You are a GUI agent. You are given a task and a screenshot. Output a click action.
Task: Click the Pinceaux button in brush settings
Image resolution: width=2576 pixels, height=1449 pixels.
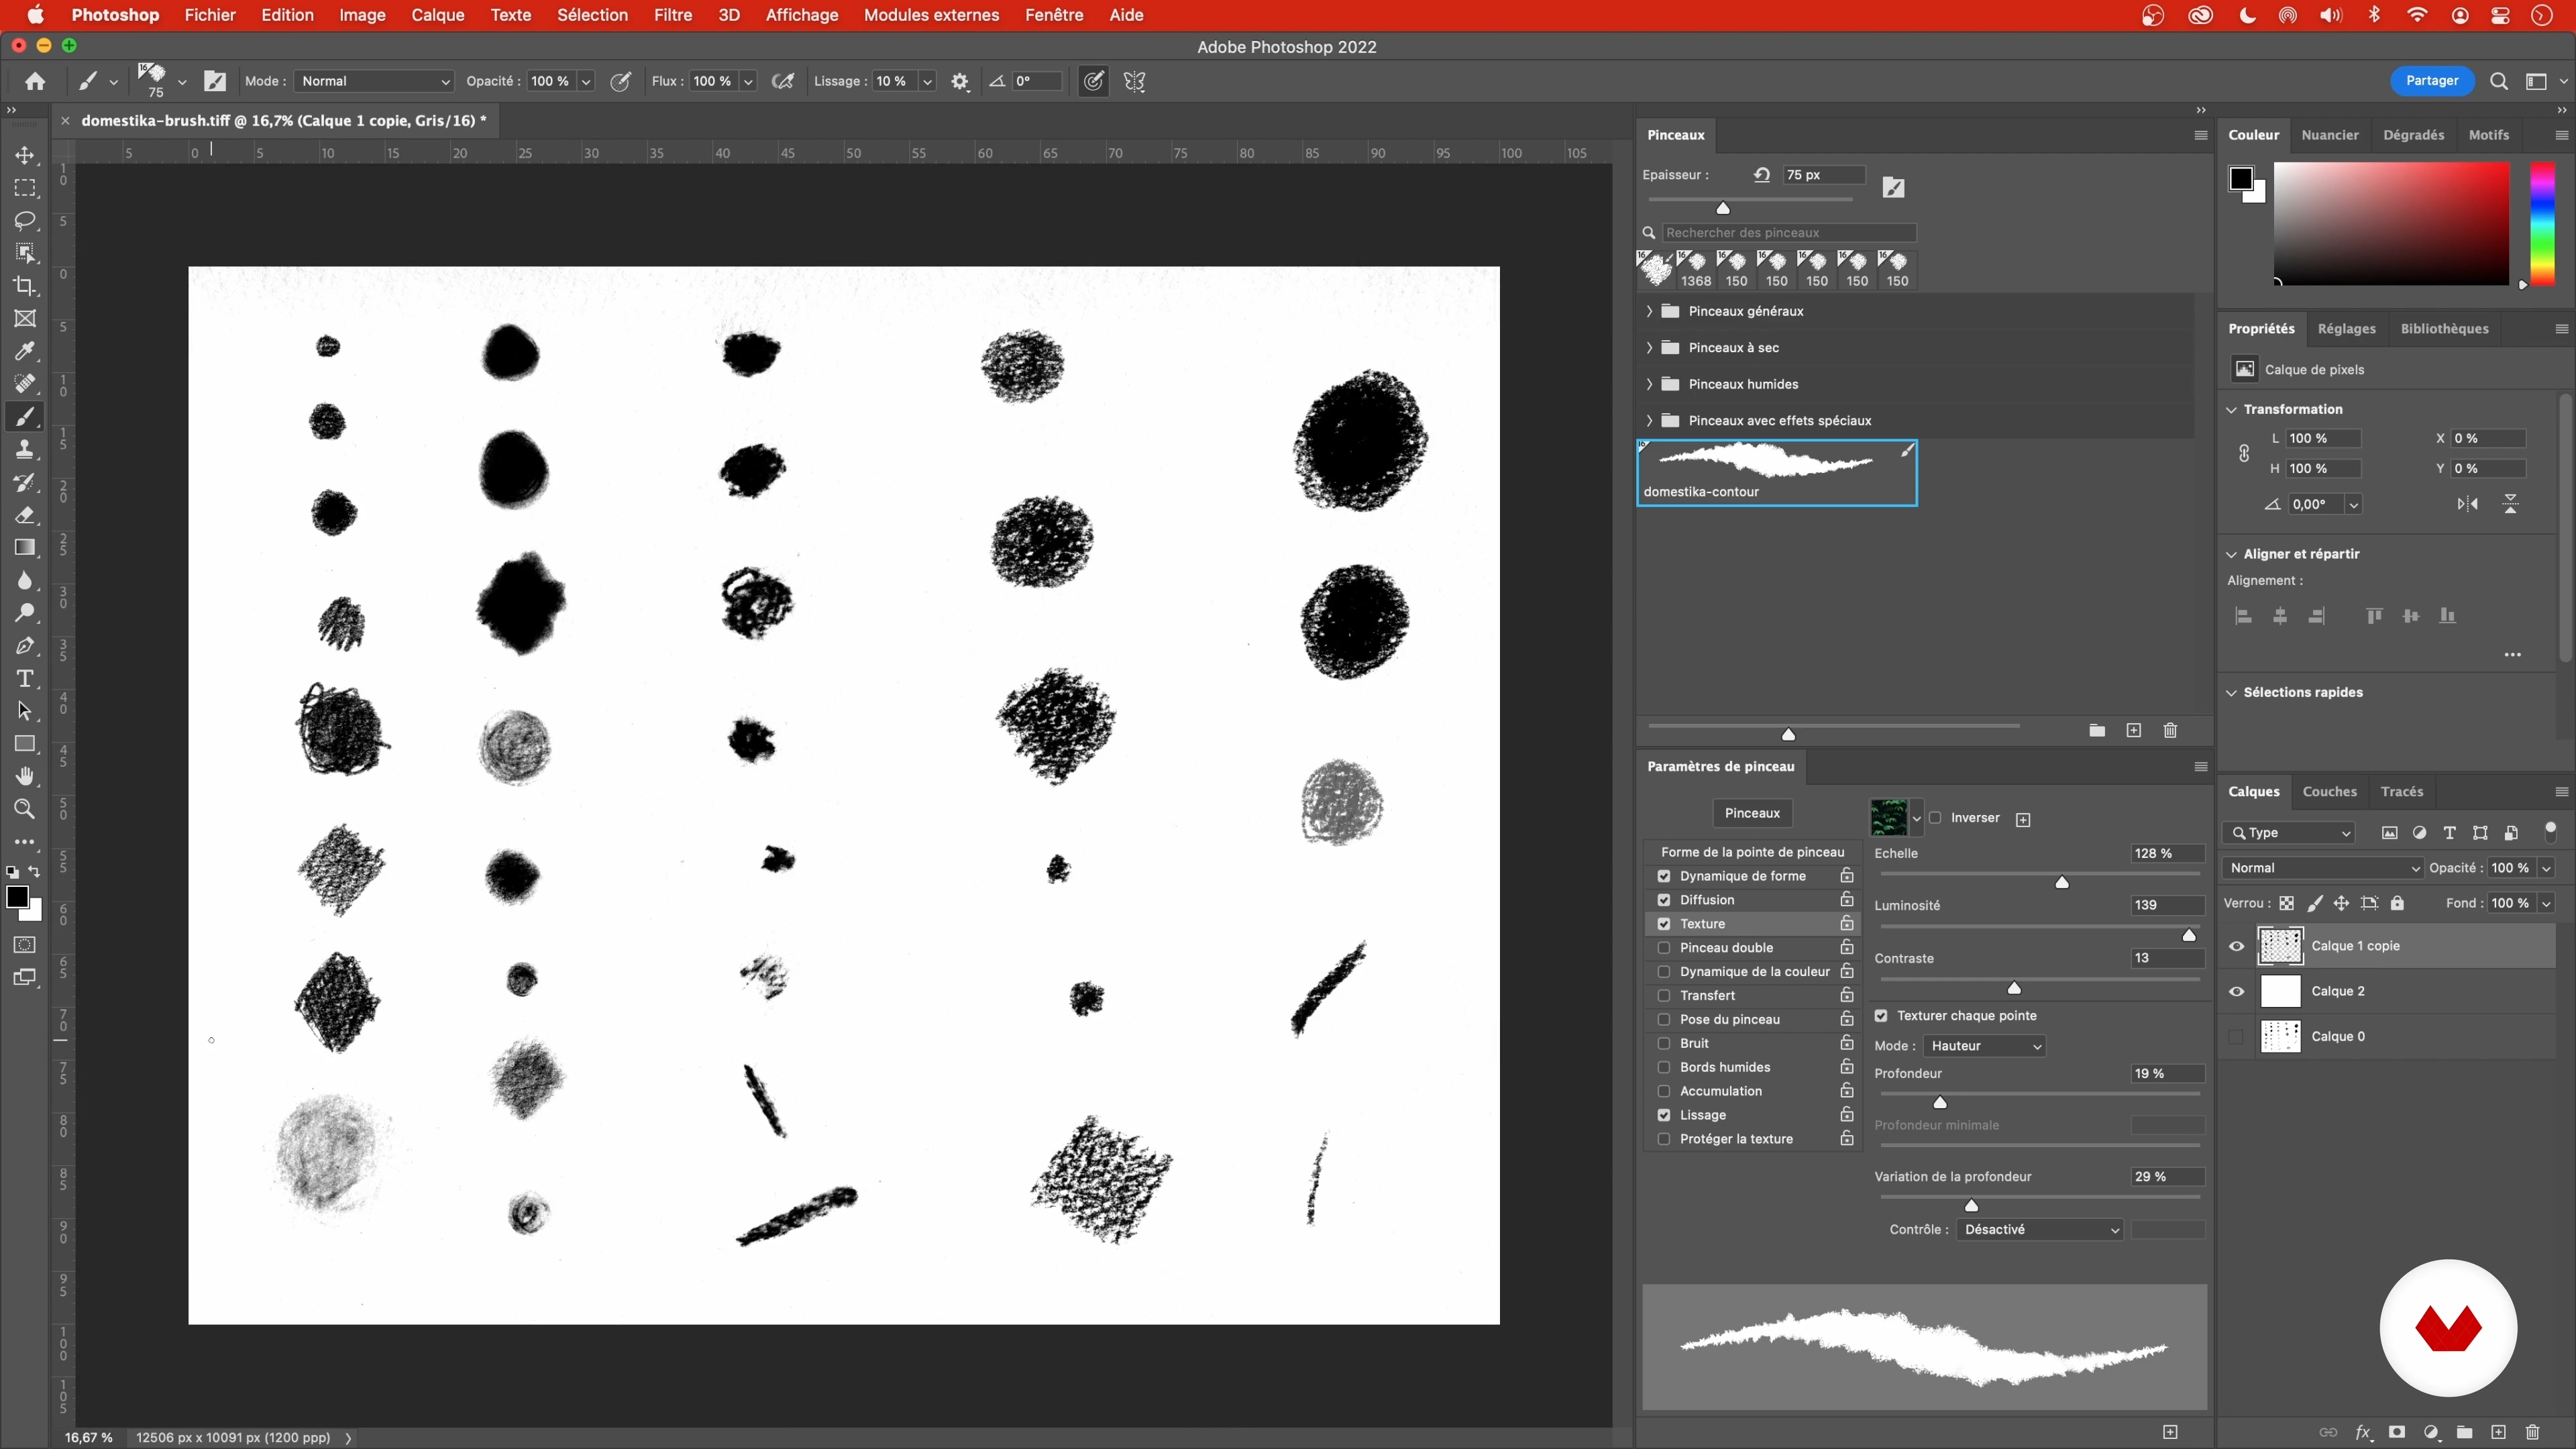(1752, 813)
